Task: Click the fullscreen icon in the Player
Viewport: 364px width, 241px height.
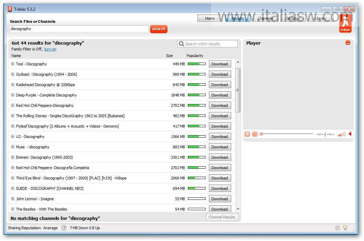Action: coord(255,134)
